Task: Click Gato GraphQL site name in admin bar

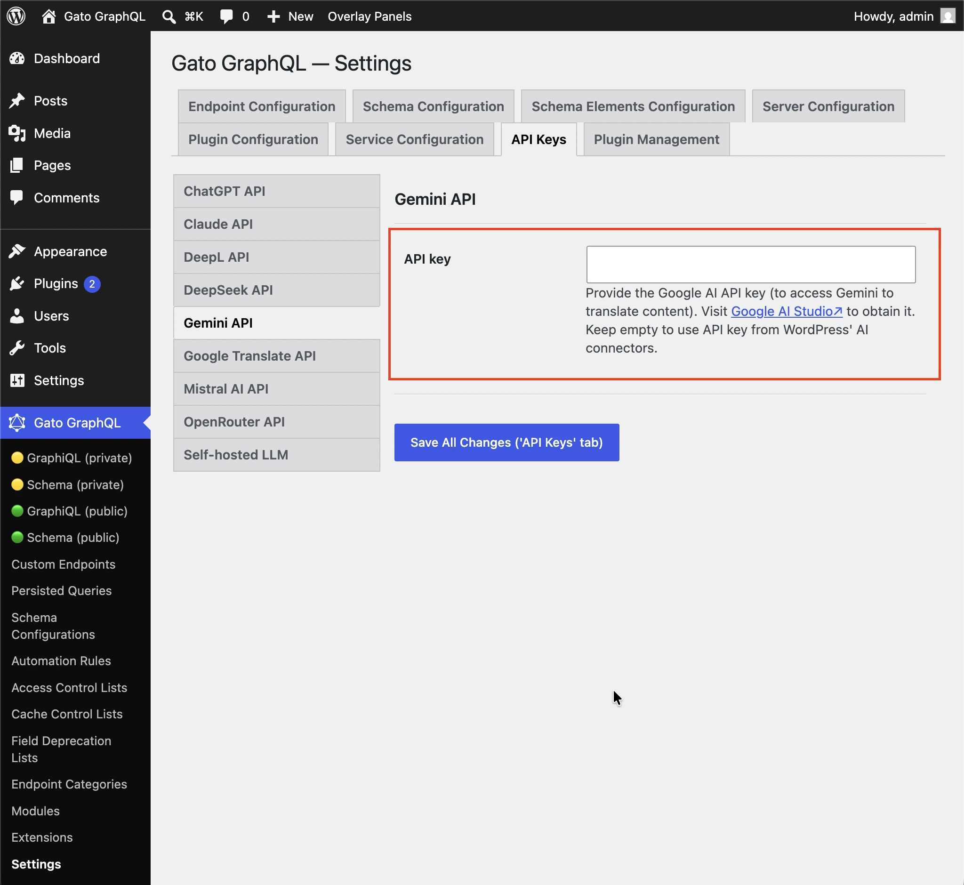Action: (104, 17)
